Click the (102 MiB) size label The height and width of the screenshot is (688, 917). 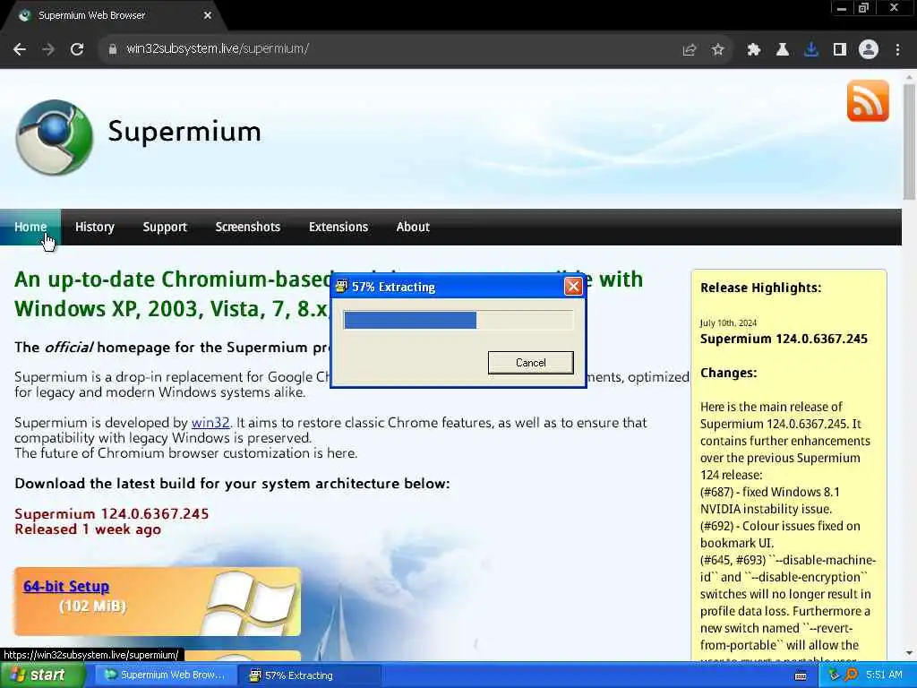pyautogui.click(x=92, y=606)
